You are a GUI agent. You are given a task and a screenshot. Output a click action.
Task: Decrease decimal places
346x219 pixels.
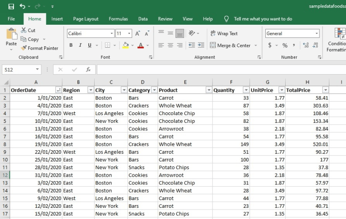coord(315,45)
